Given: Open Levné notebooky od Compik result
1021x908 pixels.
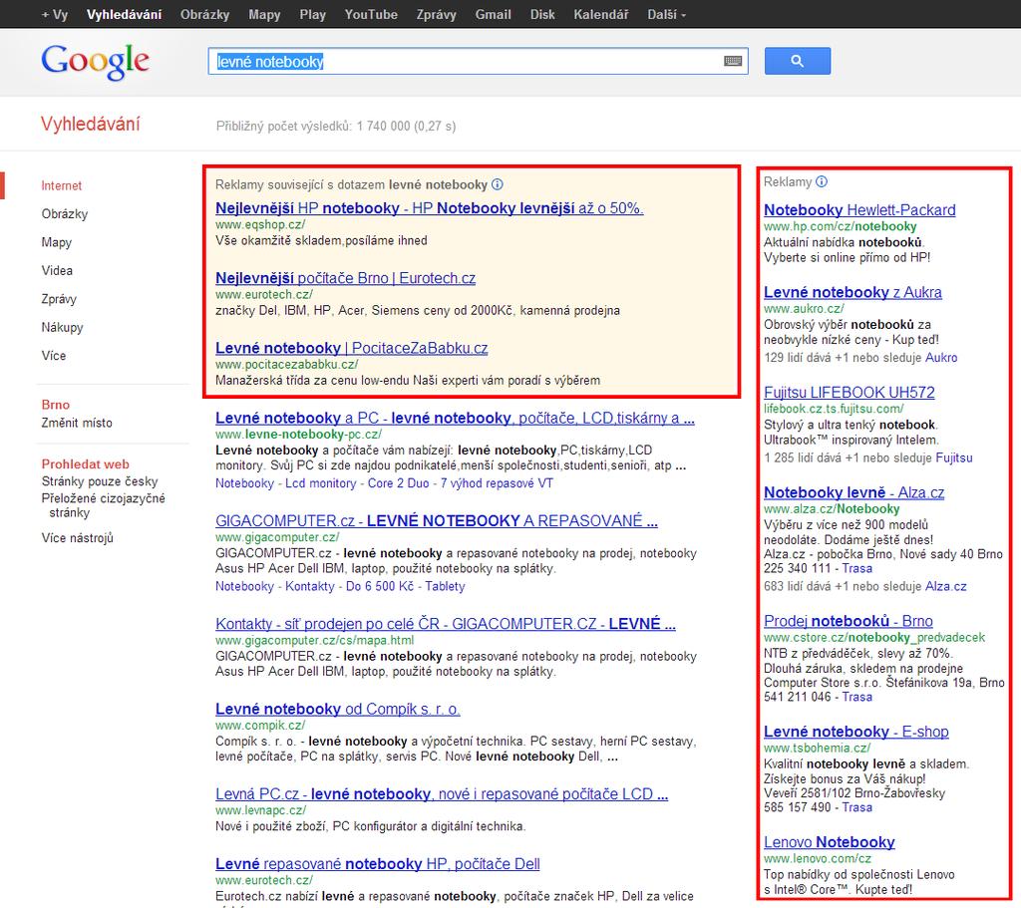Looking at the screenshot, I should pos(337,709).
